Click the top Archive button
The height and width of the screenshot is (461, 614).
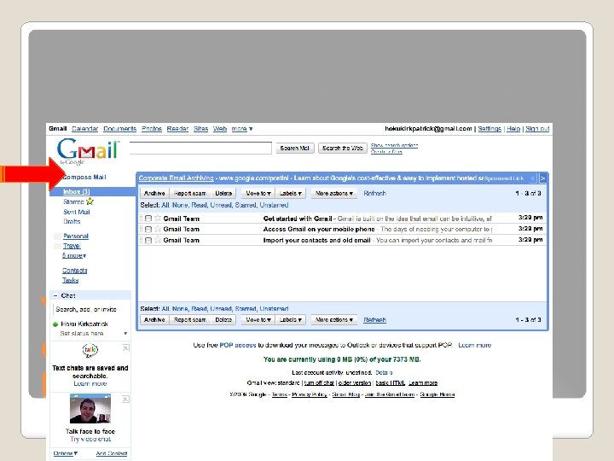154,193
